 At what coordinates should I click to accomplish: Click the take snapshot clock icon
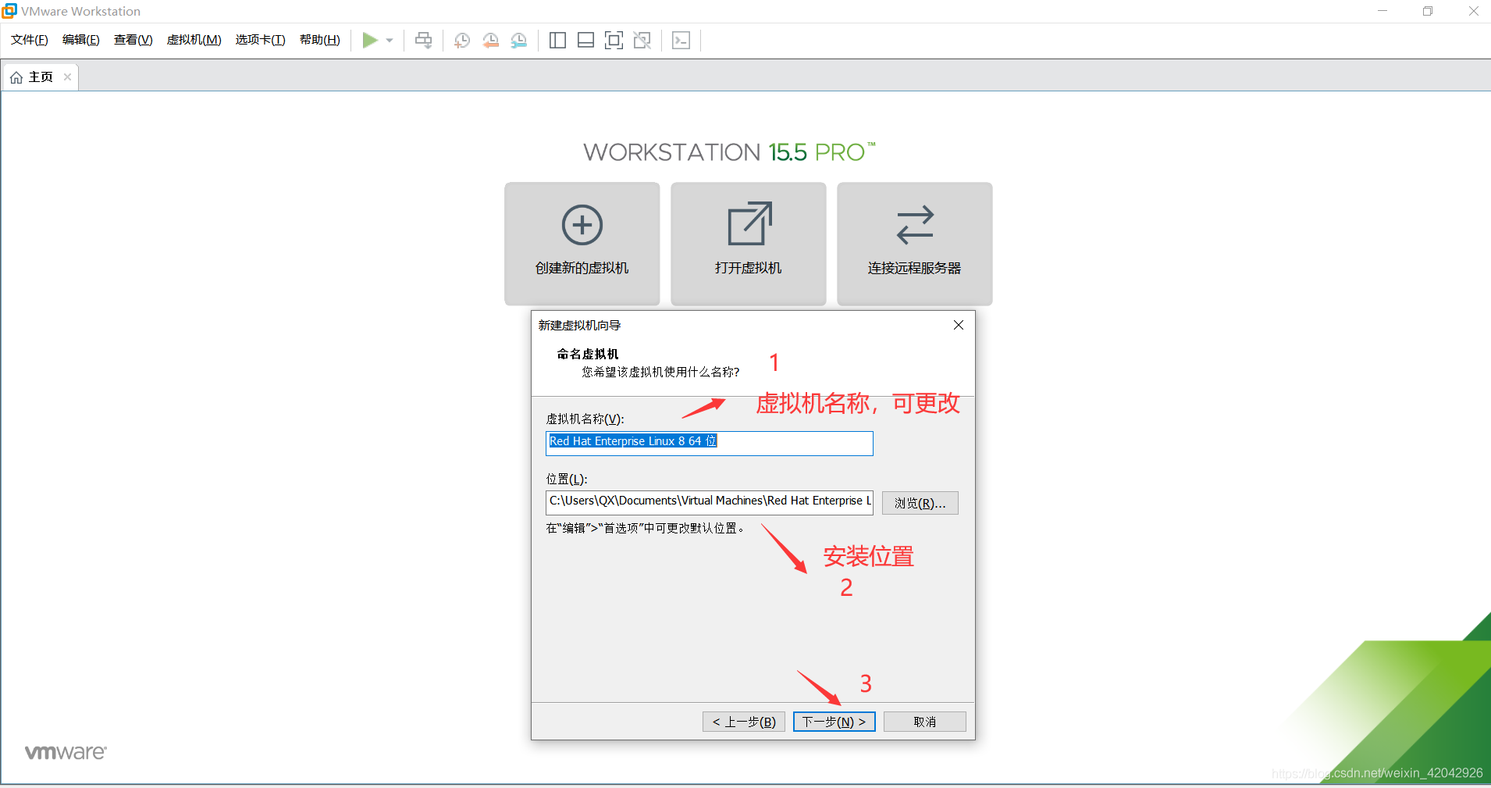click(462, 41)
